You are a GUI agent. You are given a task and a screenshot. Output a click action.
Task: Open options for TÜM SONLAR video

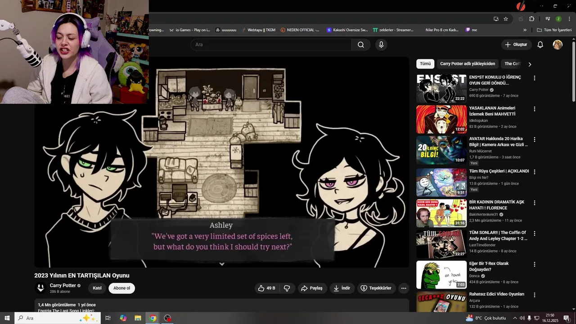coord(535,234)
